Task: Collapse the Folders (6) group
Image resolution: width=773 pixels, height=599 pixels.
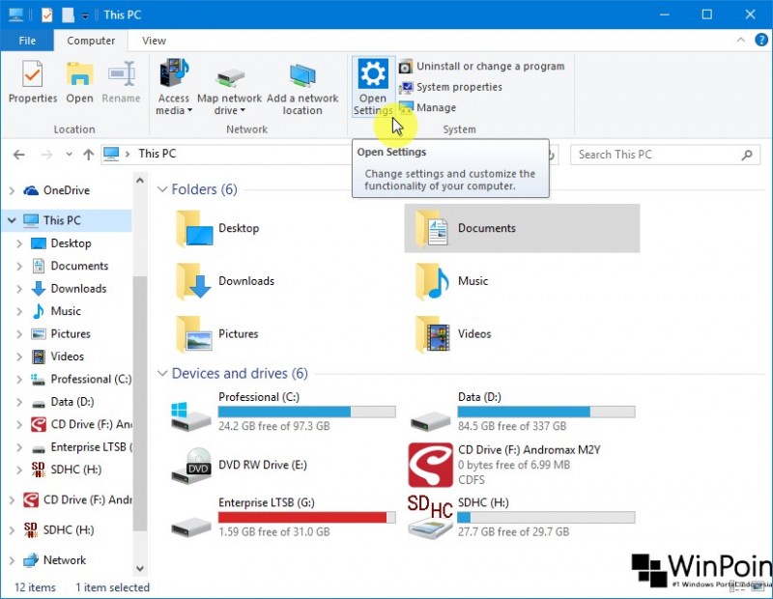Action: 161,189
